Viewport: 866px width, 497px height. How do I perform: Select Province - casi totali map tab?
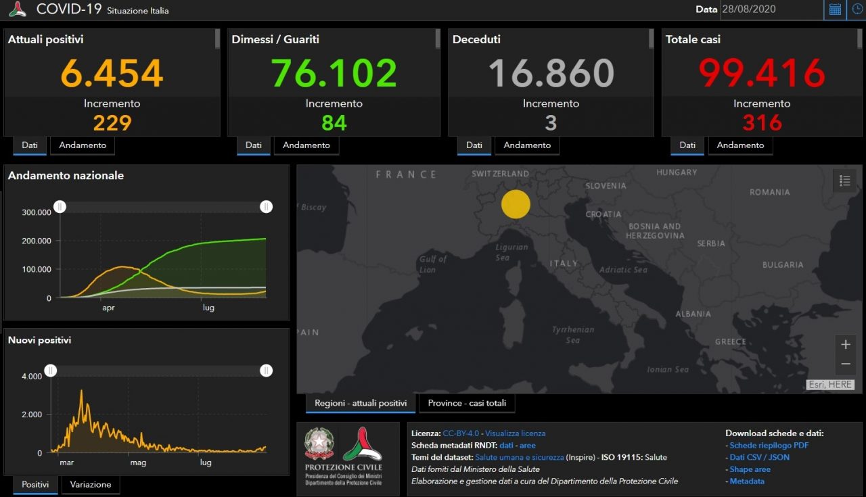pyautogui.click(x=467, y=404)
